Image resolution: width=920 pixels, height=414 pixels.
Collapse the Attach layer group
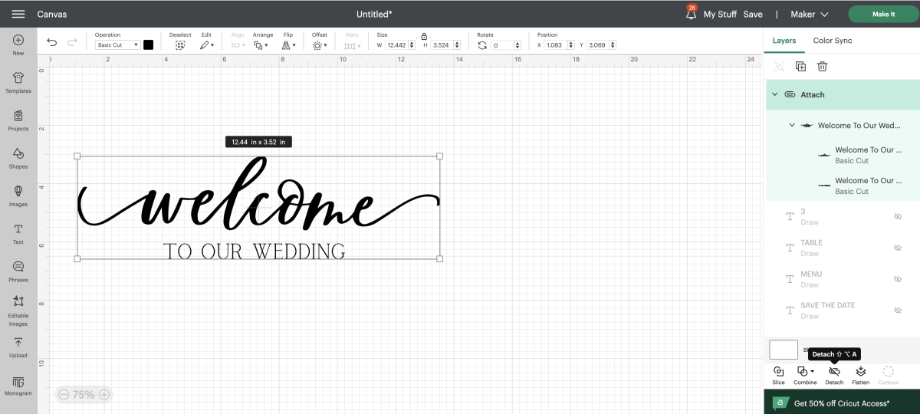(x=775, y=94)
